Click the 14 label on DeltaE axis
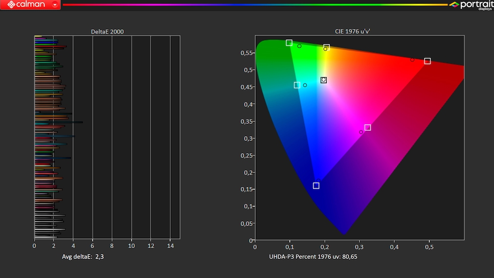This screenshot has height=278, width=494. [170, 246]
